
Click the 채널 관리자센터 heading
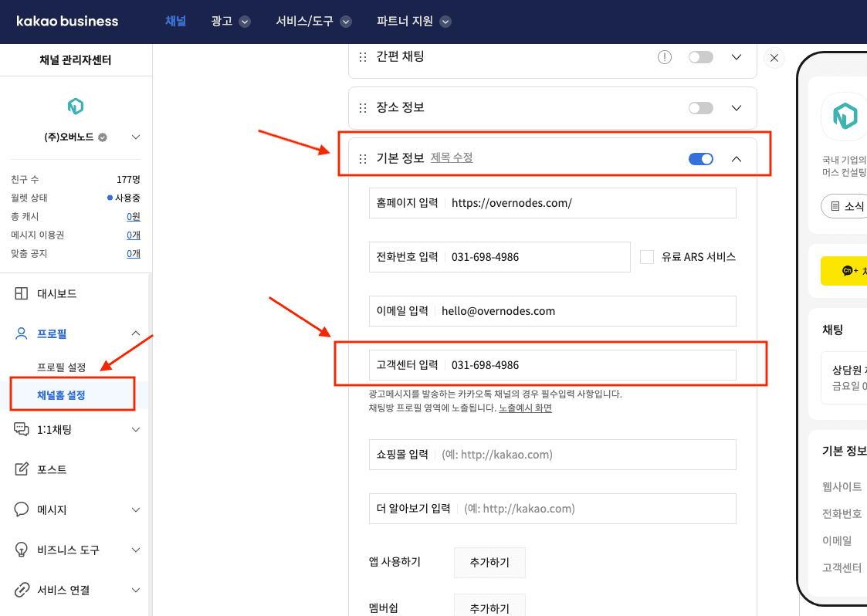point(75,59)
